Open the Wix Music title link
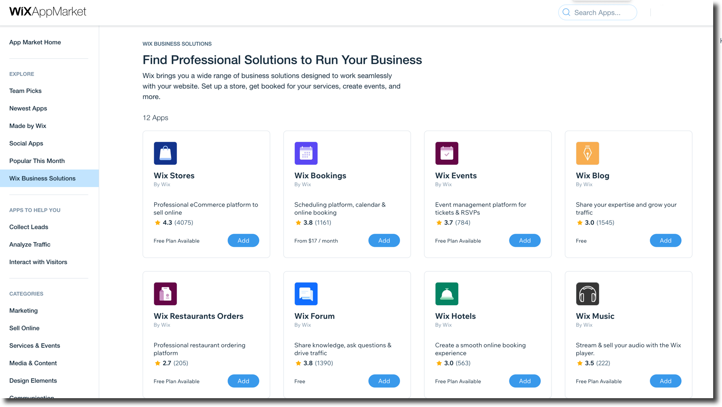Image resolution: width=722 pixels, height=407 pixels. click(x=595, y=316)
